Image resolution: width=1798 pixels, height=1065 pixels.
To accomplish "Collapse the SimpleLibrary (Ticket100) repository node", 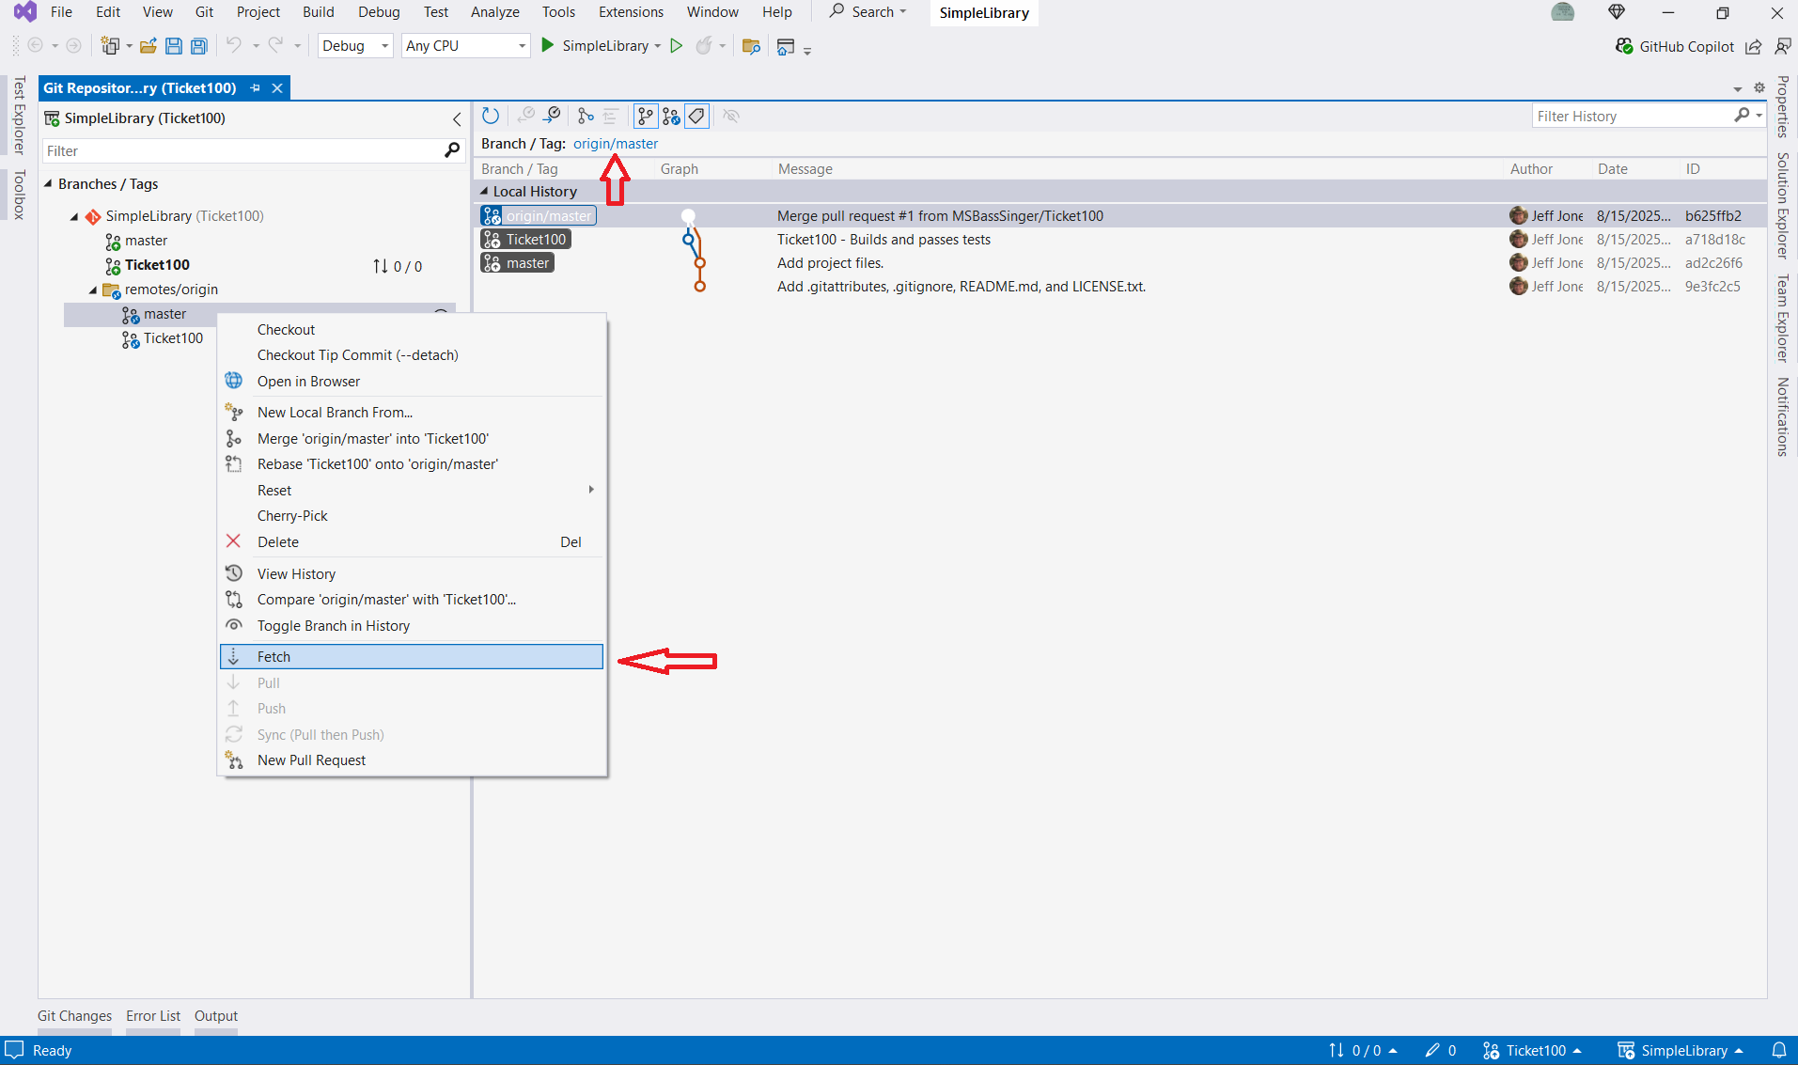I will (x=74, y=216).
